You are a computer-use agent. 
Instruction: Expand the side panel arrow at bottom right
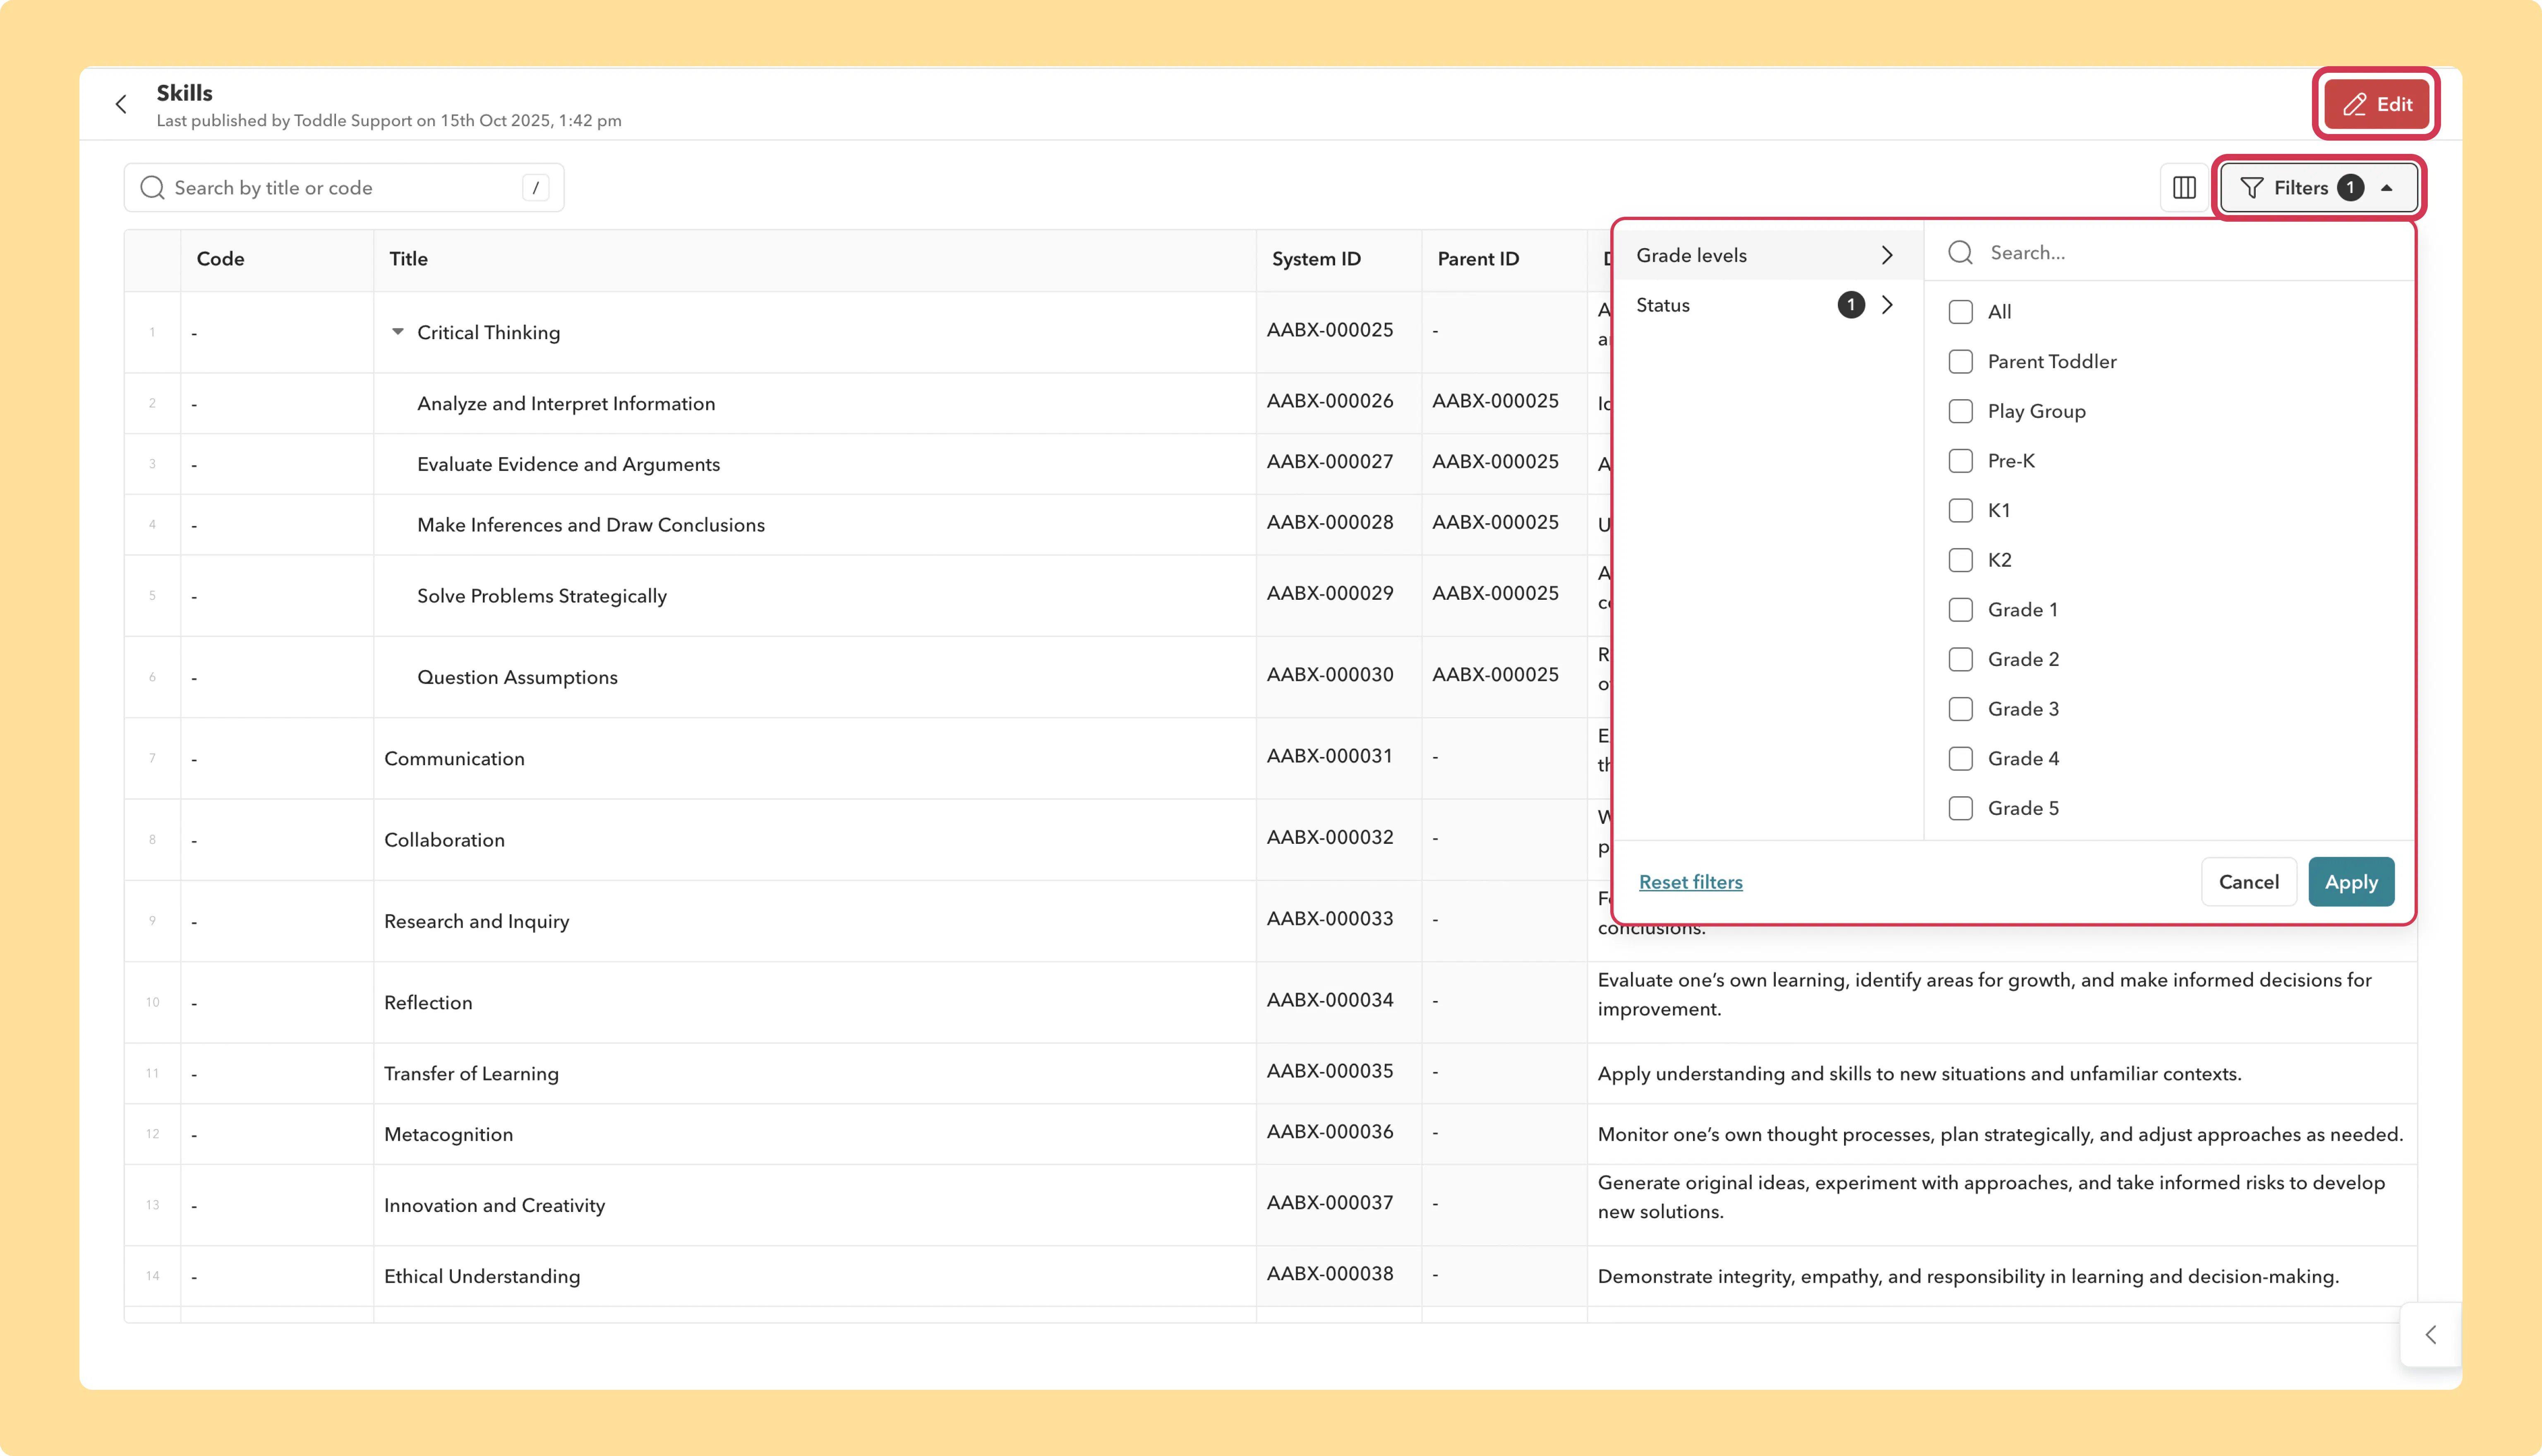(x=2431, y=1334)
